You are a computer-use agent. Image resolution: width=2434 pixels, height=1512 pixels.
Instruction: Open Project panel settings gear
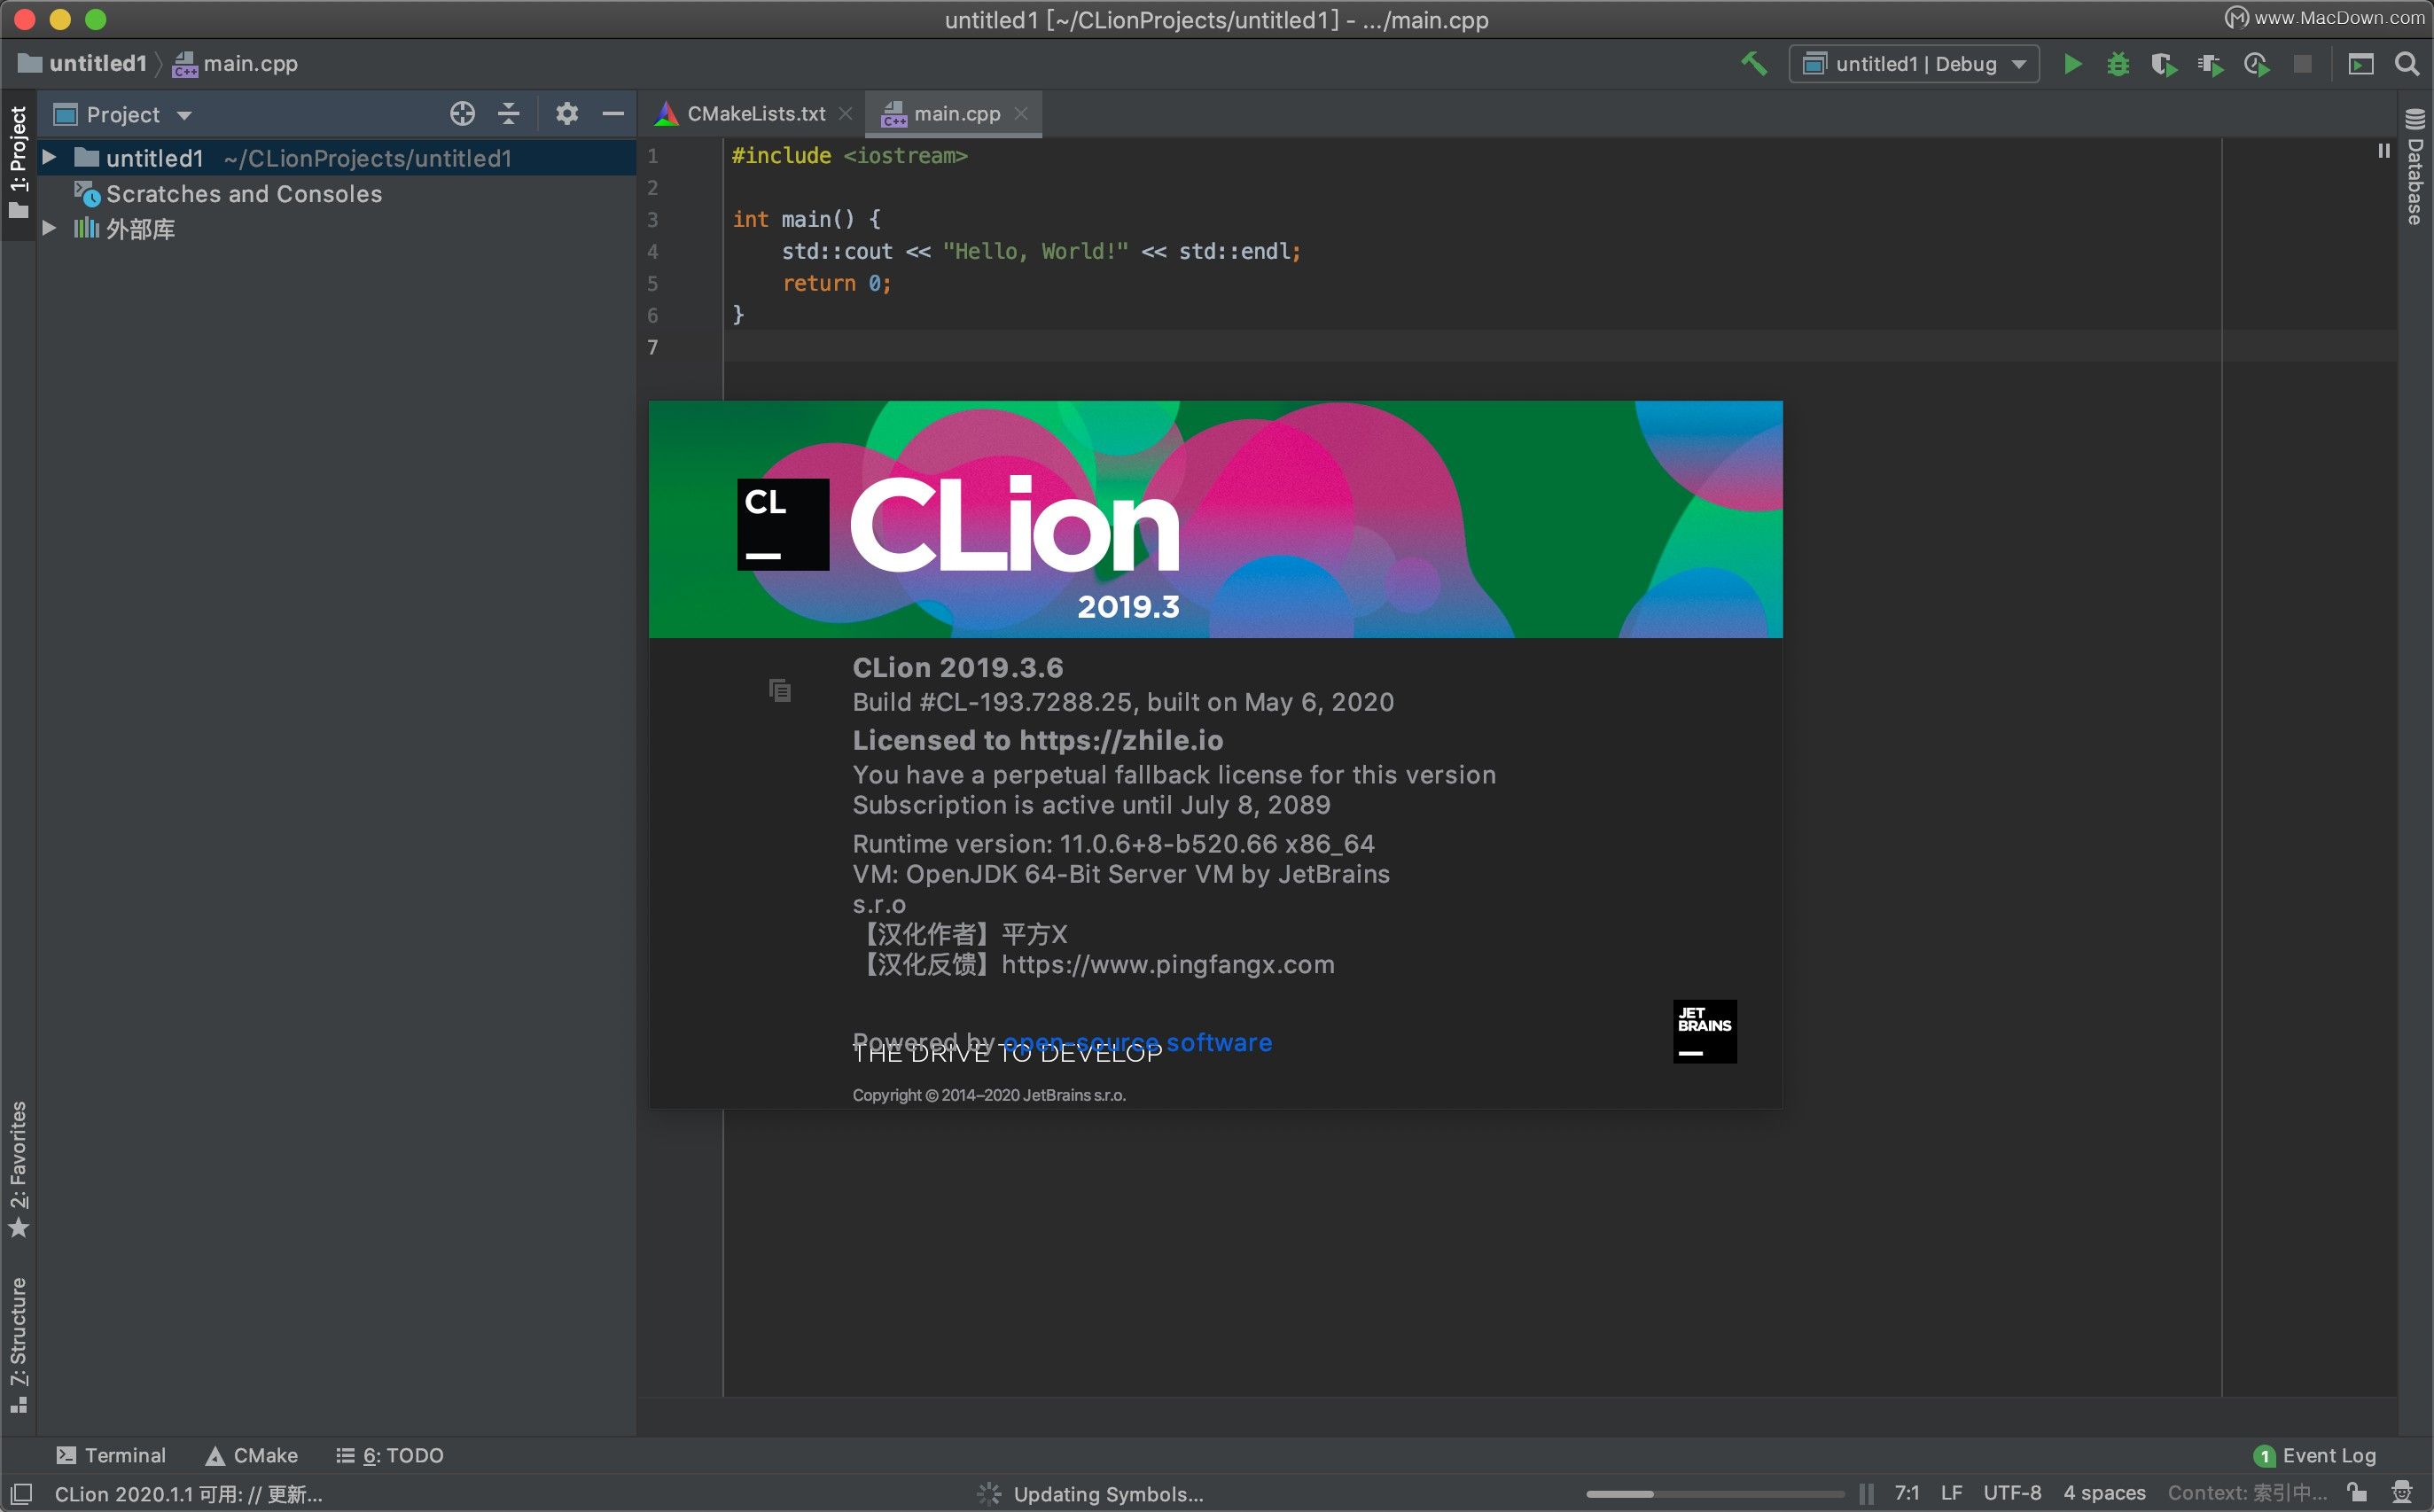point(567,114)
